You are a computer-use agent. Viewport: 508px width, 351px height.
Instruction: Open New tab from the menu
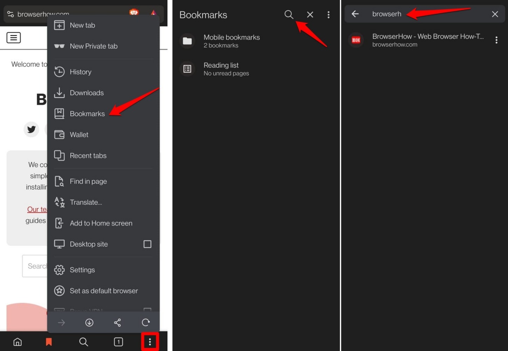[103, 25]
